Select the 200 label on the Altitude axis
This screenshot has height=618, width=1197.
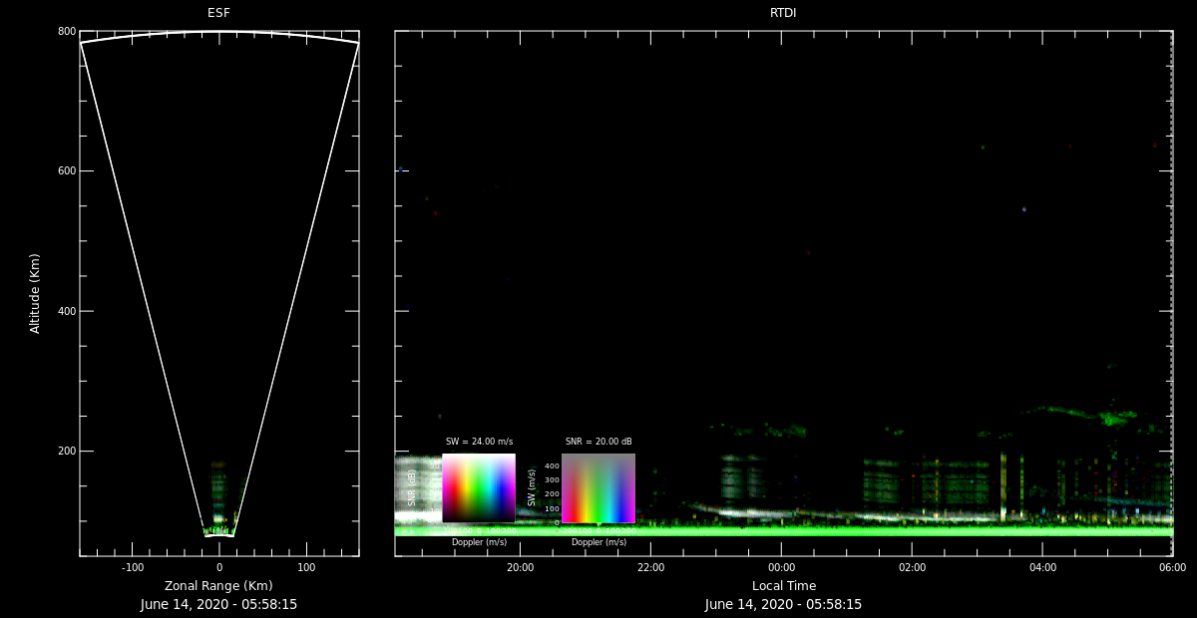(x=66, y=451)
